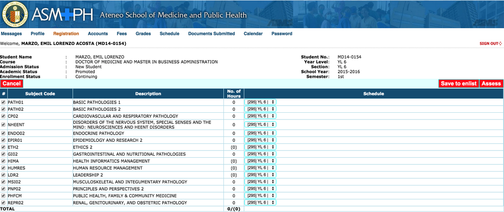504x212 pixels.
Task: Select the text MUSCULOSKELETAL AND INTEGUMENTARY PATHOLOGY
Action: coord(130,182)
